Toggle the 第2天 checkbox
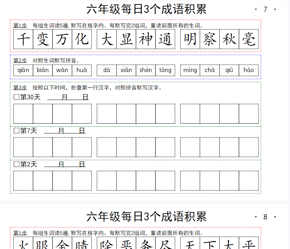The height and width of the screenshot is (249, 290). pyautogui.click(x=16, y=164)
